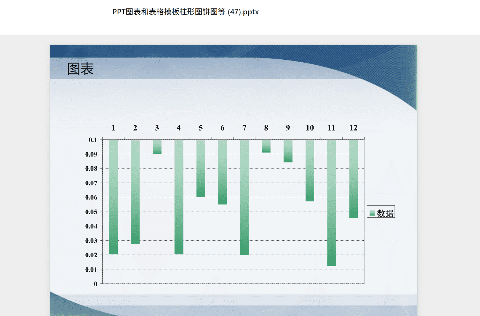Screen dimensions: 480x316
Task: Click the value axis label '0.07'
Action: (91, 183)
